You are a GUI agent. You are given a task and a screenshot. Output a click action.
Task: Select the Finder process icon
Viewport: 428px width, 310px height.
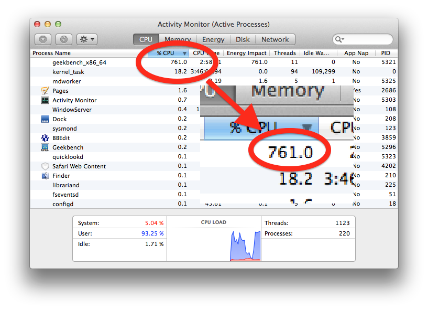tap(45, 176)
